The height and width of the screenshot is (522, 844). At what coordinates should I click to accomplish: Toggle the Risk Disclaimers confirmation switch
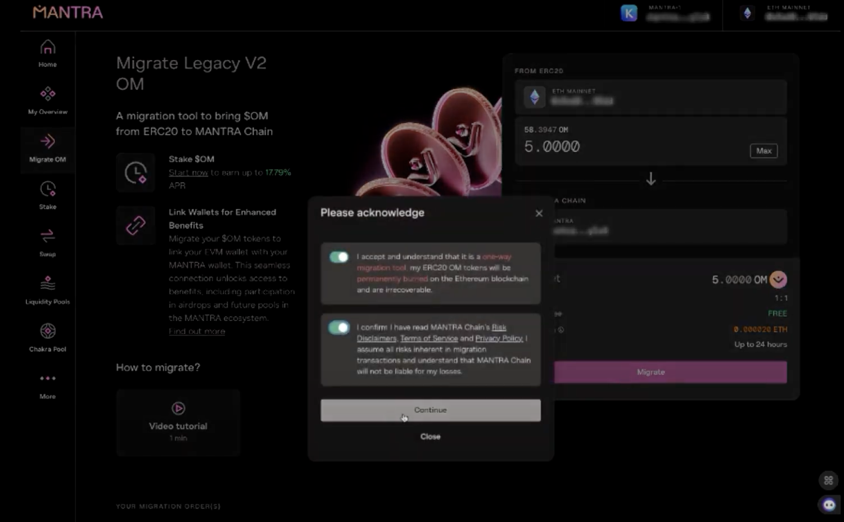pyautogui.click(x=339, y=327)
